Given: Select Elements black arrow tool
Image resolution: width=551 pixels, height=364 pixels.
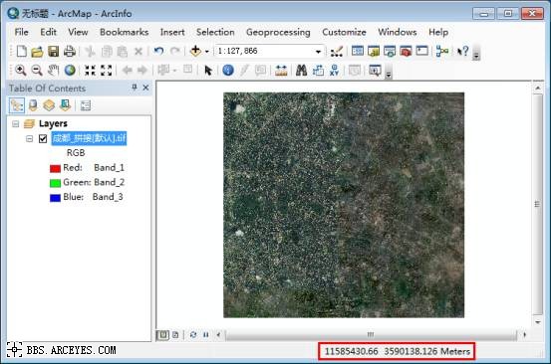Looking at the screenshot, I should pyautogui.click(x=208, y=71).
